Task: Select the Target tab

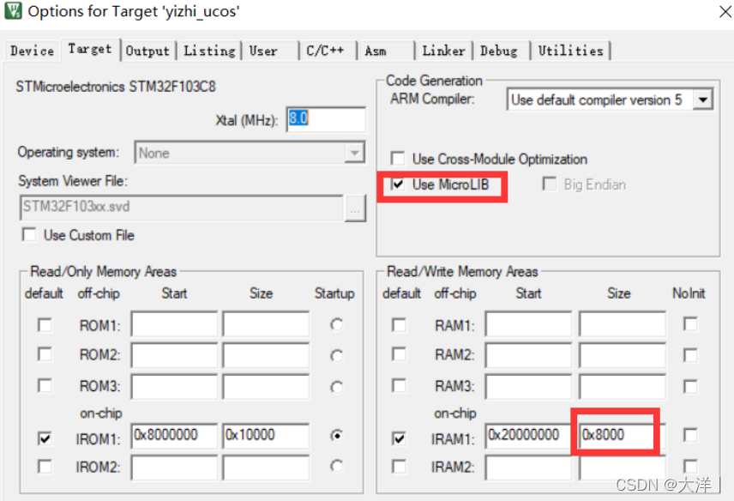Action: [90, 49]
